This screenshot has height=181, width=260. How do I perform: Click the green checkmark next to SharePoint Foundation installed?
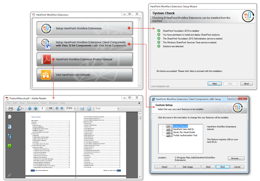(x=159, y=31)
